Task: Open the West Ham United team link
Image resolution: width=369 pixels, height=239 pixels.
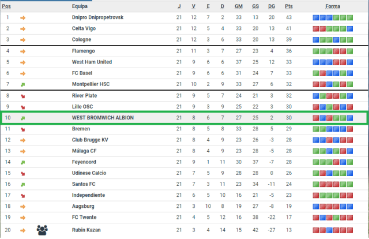Action: [92, 62]
